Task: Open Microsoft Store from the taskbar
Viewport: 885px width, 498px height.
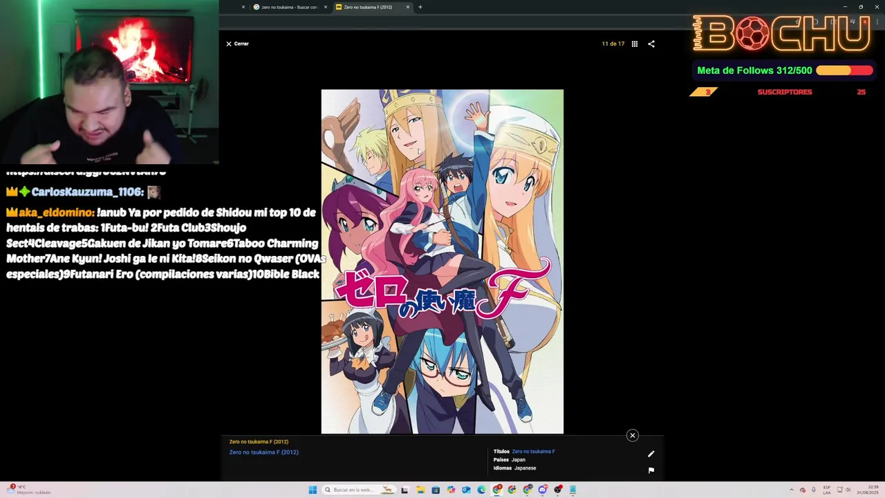Action: (x=436, y=490)
